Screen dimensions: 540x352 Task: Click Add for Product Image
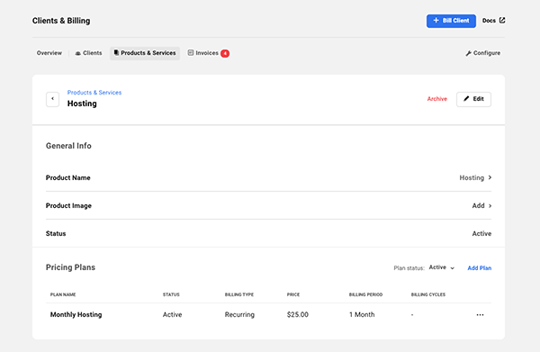point(479,205)
